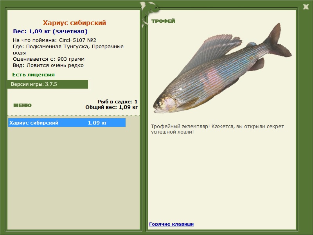Click the Вес: 1,09 кг (зачетная) text
The image size is (313, 235).
(50, 31)
